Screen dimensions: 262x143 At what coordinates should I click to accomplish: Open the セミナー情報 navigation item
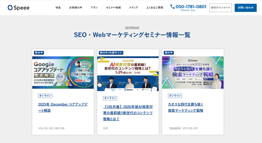pos(114,8)
